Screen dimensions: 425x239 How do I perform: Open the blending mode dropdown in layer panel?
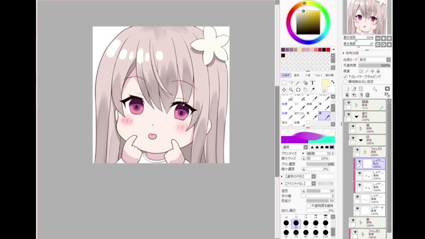[375, 60]
